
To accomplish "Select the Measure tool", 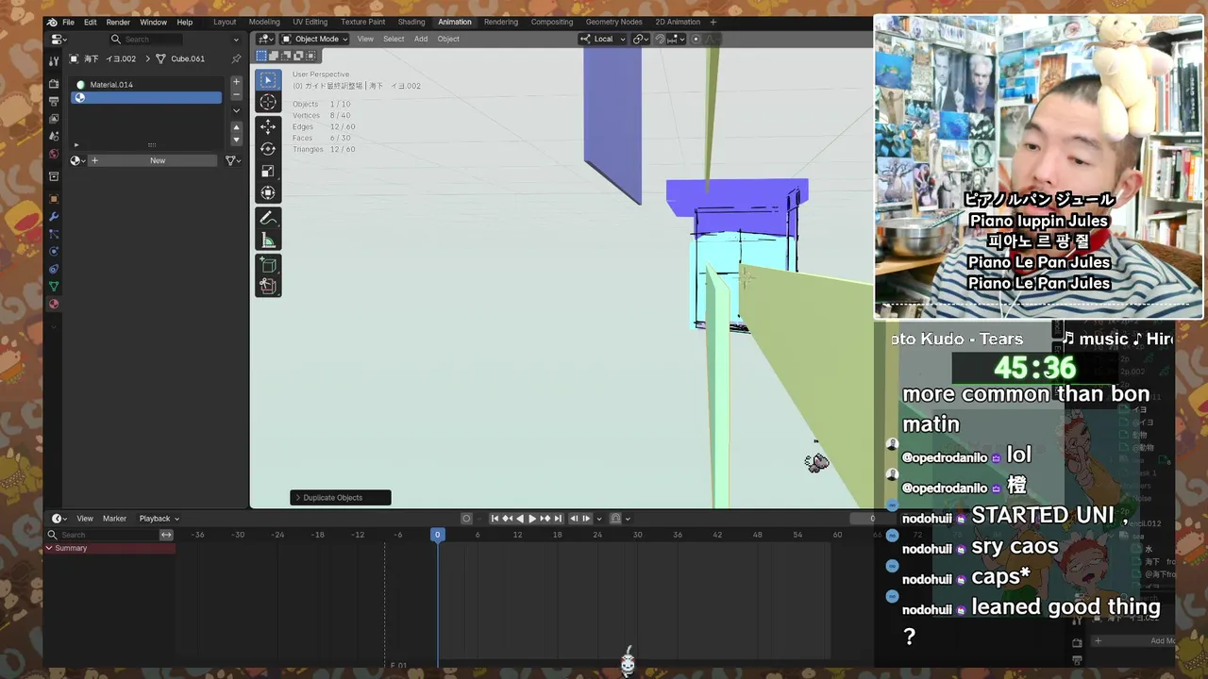I will point(268,240).
